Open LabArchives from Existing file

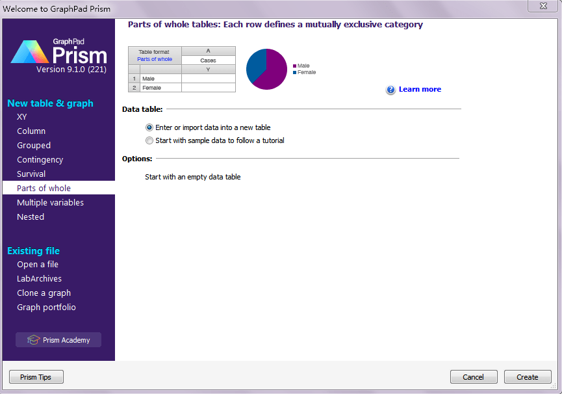[39, 279]
